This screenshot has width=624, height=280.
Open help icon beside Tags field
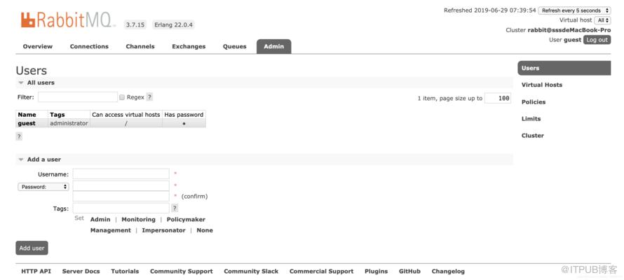pos(175,208)
